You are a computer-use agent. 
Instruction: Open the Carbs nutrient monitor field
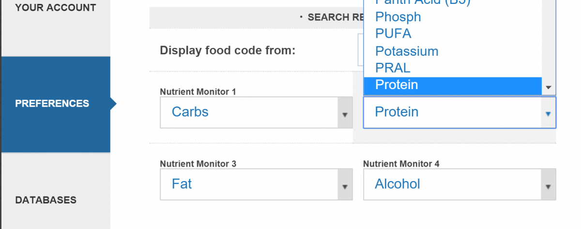[x=249, y=112]
